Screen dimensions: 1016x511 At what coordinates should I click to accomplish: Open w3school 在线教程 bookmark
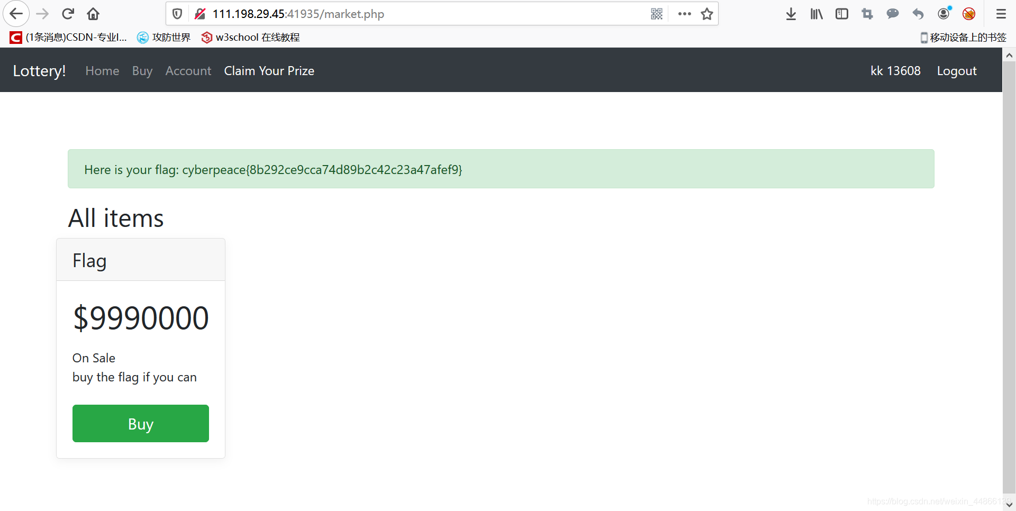pos(250,37)
